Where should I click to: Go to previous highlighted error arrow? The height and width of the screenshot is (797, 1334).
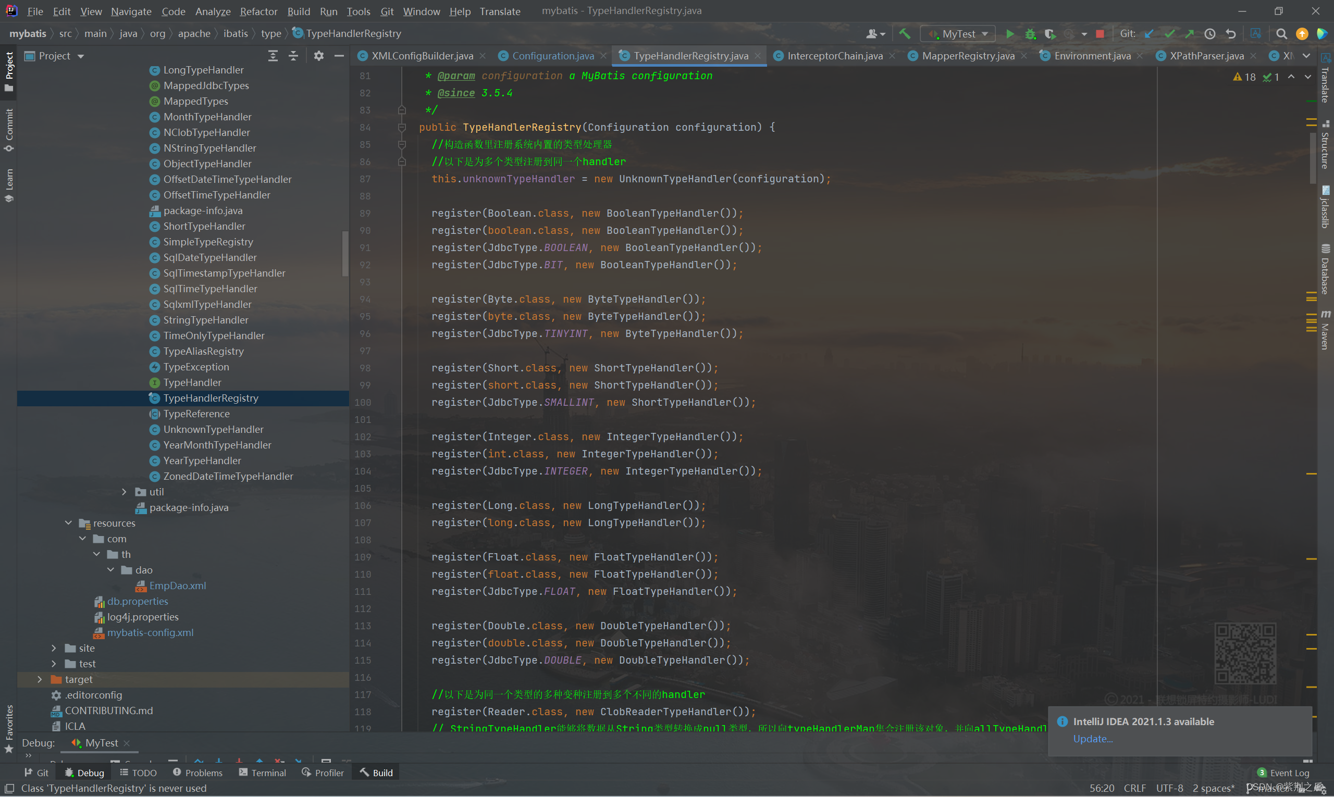tap(1292, 77)
